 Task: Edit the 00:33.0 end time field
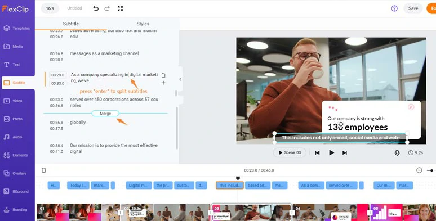pyautogui.click(x=58, y=83)
